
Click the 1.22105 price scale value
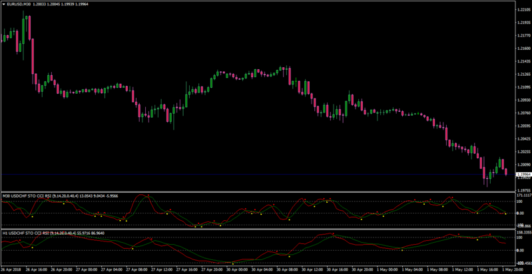tap(523, 10)
